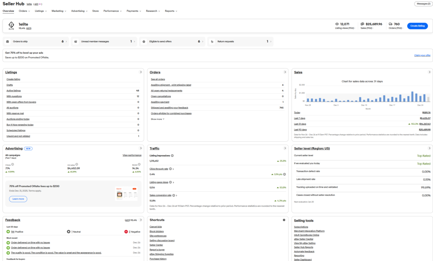Open the Reports dropdown menu
The image size is (433, 261).
171,11
